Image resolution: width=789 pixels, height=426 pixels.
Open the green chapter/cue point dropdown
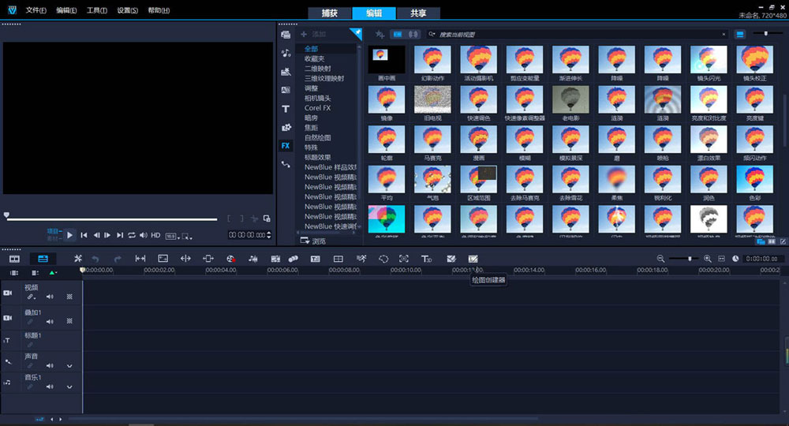click(52, 273)
